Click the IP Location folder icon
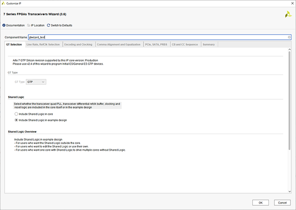296x210 pixels. click(28, 25)
